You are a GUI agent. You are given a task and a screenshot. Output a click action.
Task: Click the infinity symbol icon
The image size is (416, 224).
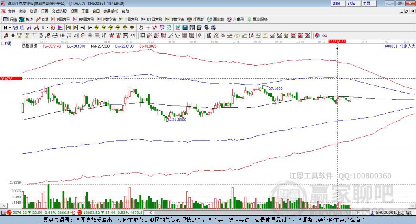click(x=325, y=35)
